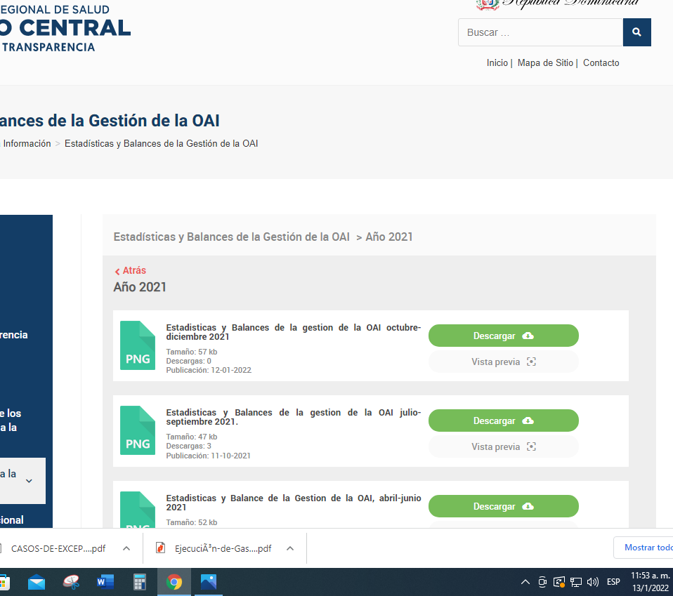Click in the Buscar search field

(540, 32)
